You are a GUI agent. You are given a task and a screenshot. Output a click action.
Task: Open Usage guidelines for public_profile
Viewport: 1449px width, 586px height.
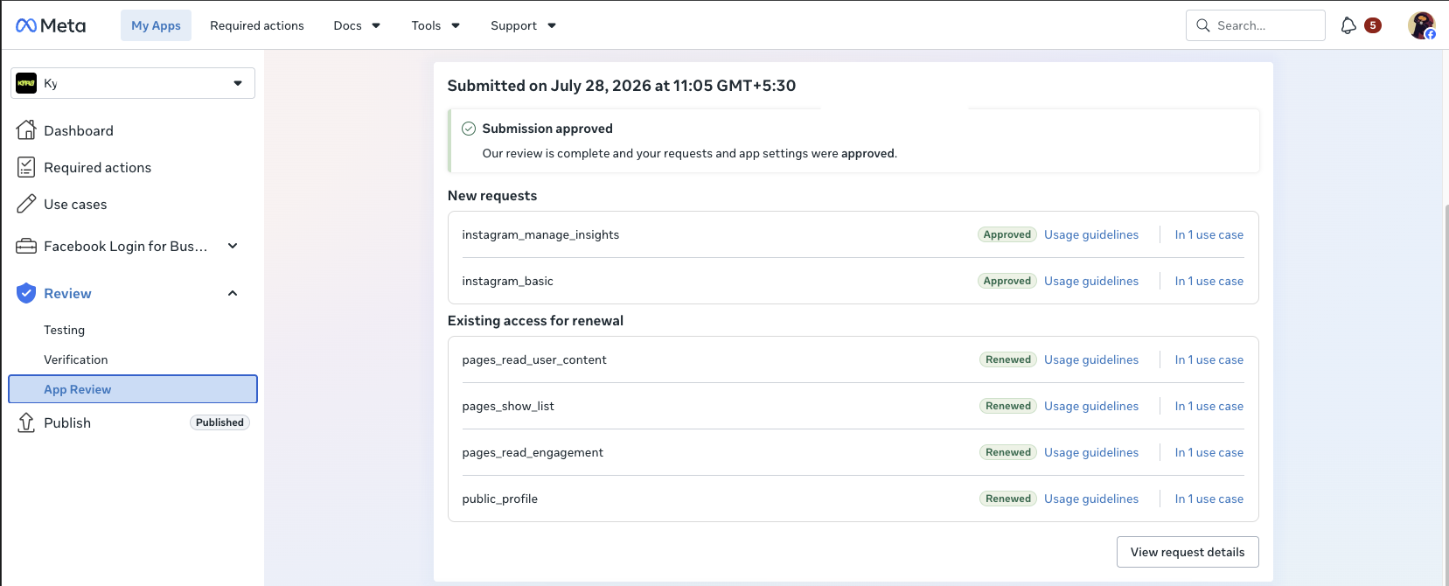click(x=1091, y=499)
